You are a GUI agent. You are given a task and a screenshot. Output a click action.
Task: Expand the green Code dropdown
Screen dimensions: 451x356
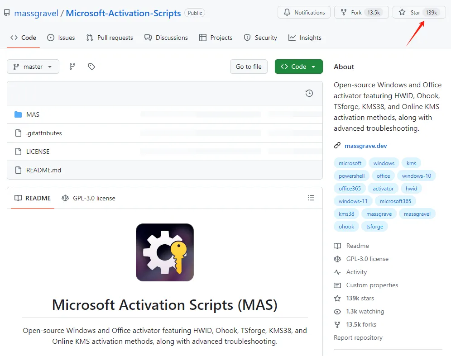[298, 66]
